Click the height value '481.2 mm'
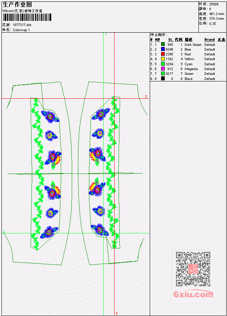 pos(216,14)
